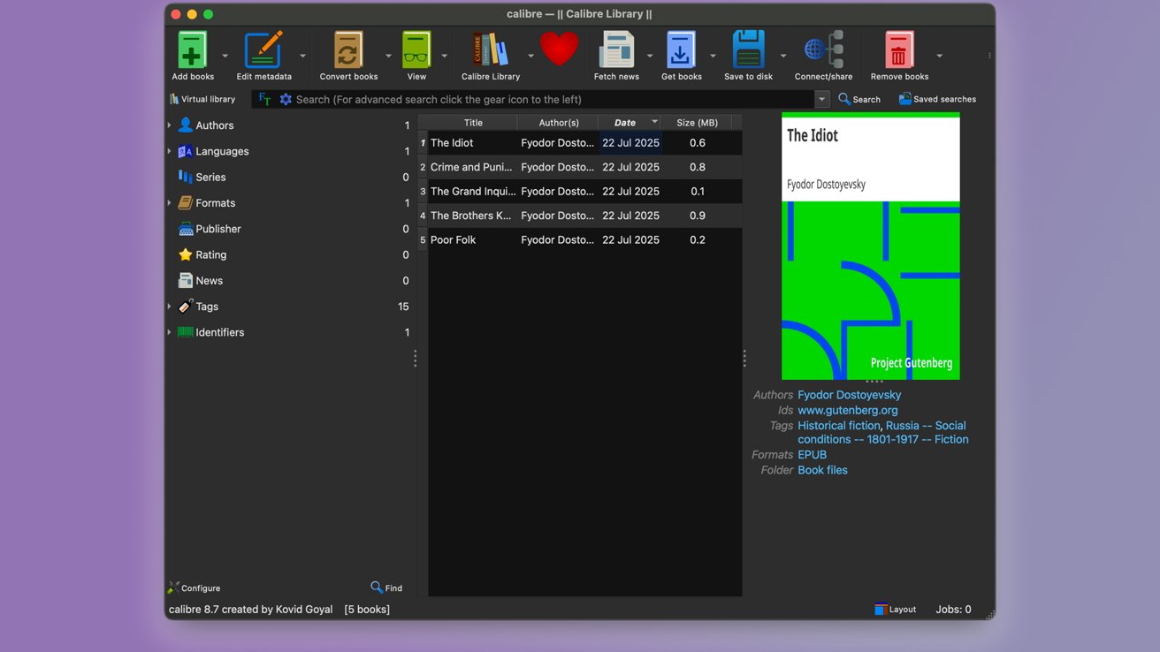Image resolution: width=1160 pixels, height=652 pixels.
Task: Select The Idiot book row
Action: (580, 143)
